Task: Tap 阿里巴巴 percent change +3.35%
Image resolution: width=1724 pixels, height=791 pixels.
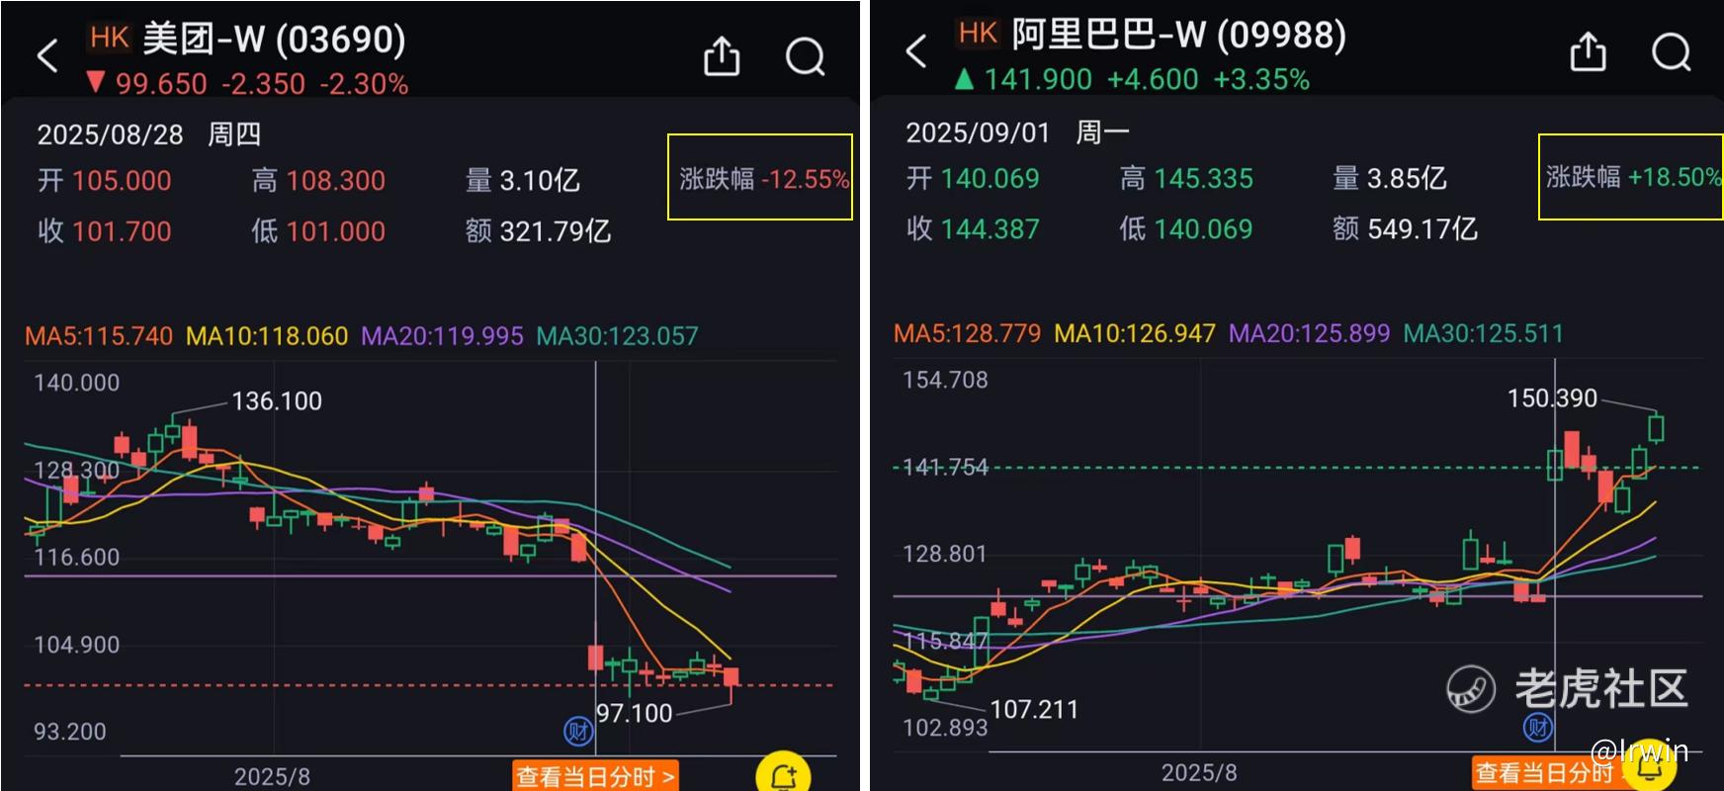Action: pos(1261,79)
